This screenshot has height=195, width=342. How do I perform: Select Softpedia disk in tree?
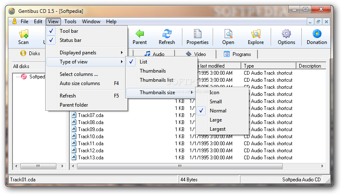pos(37,77)
